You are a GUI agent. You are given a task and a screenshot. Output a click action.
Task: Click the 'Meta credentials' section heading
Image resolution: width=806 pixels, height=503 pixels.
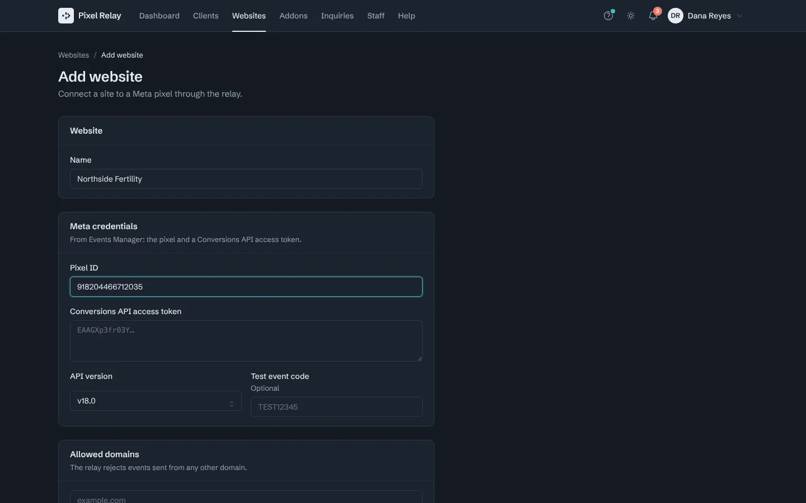point(104,226)
